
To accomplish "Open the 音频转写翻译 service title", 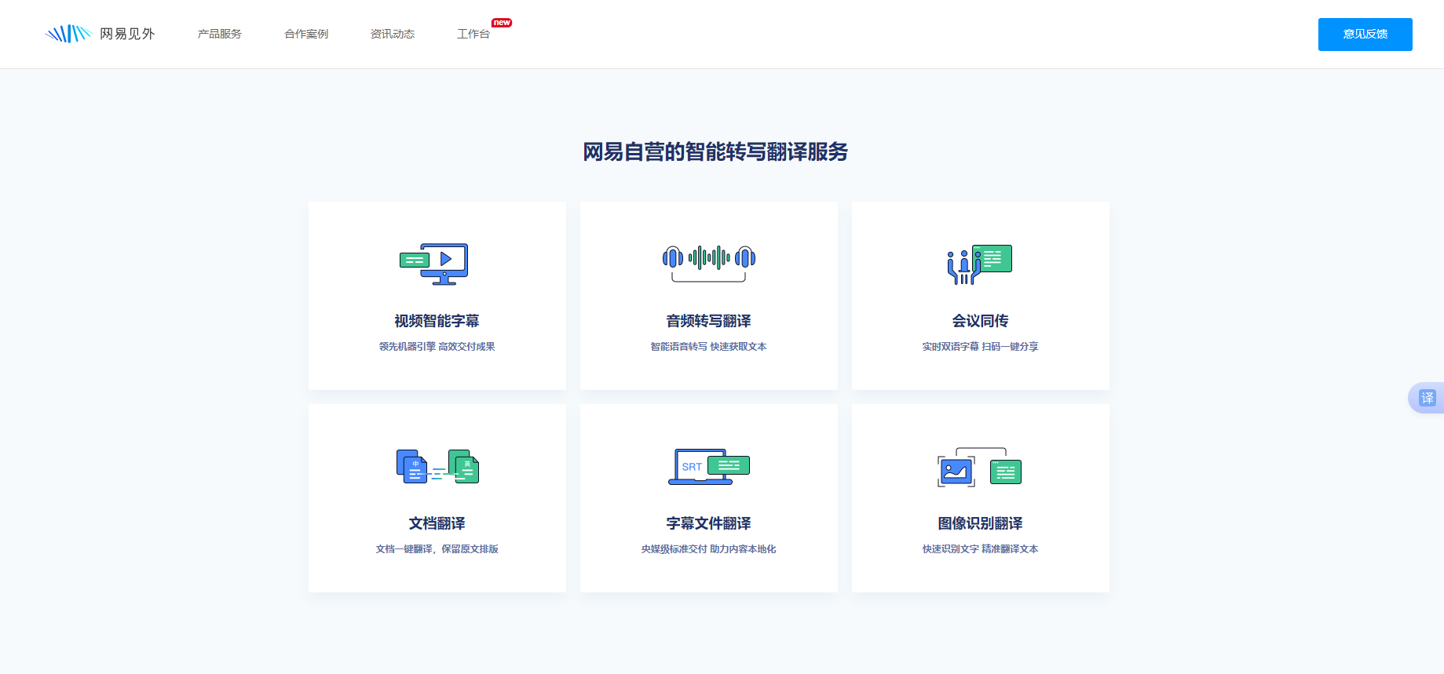I will 709,321.
